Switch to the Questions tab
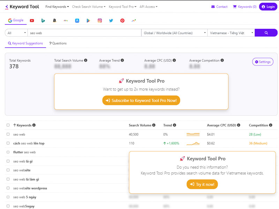The width and height of the screenshot is (279, 209). pos(58,43)
